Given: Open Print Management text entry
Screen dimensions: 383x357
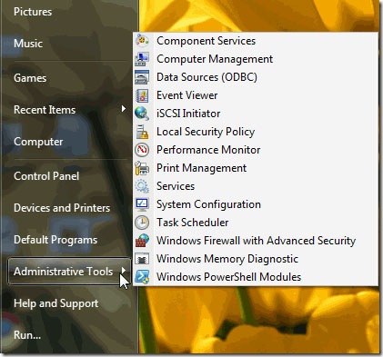Looking at the screenshot, I should 202,168.
